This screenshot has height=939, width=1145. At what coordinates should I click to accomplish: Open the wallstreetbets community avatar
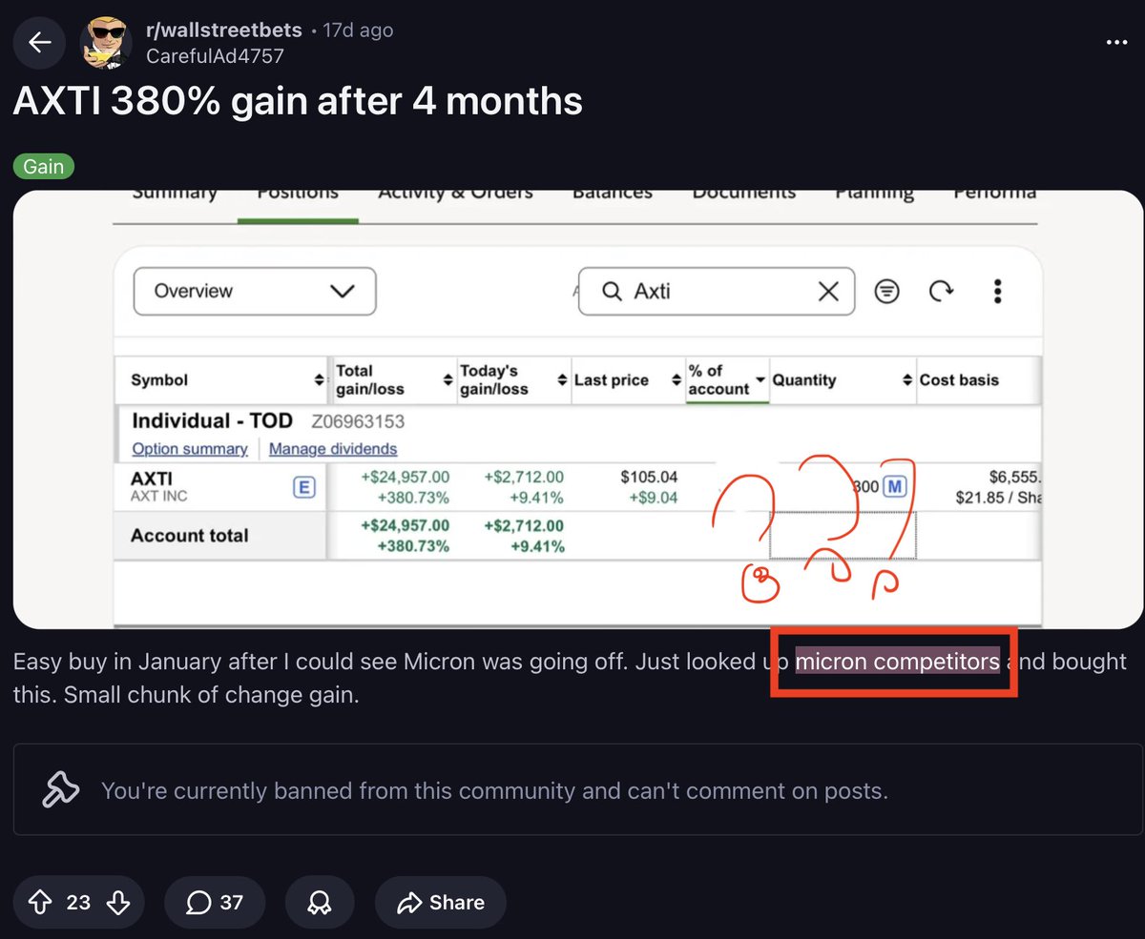(106, 43)
